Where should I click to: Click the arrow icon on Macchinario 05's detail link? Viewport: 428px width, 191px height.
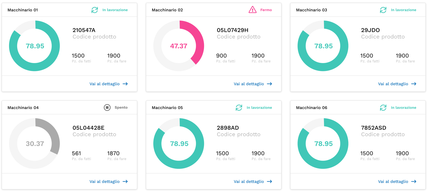270,181
